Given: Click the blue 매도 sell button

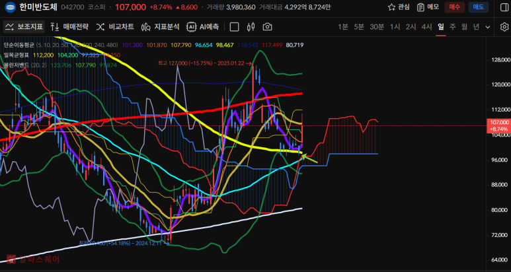Looking at the screenshot, I should click(479, 7).
